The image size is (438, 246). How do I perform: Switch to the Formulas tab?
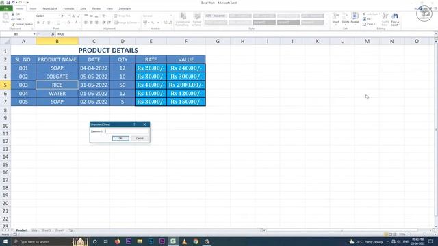click(68, 8)
